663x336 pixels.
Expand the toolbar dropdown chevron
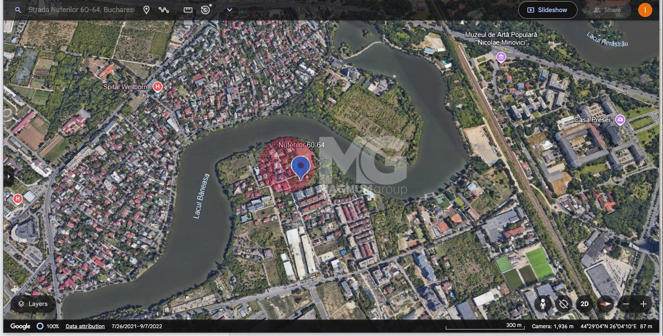(x=230, y=10)
